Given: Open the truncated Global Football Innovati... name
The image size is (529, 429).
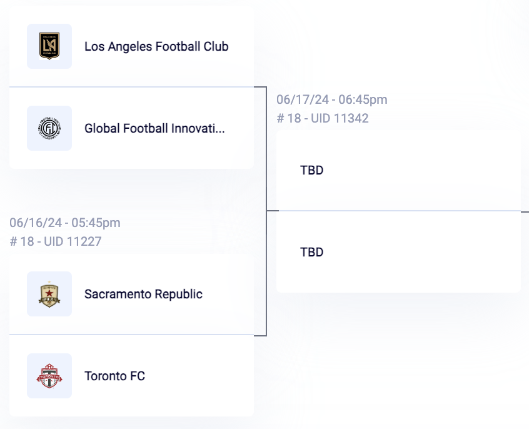Looking at the screenshot, I should (x=154, y=128).
